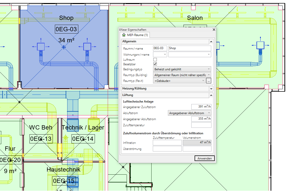Close the liNear Eigenschaften dialog

214,29
